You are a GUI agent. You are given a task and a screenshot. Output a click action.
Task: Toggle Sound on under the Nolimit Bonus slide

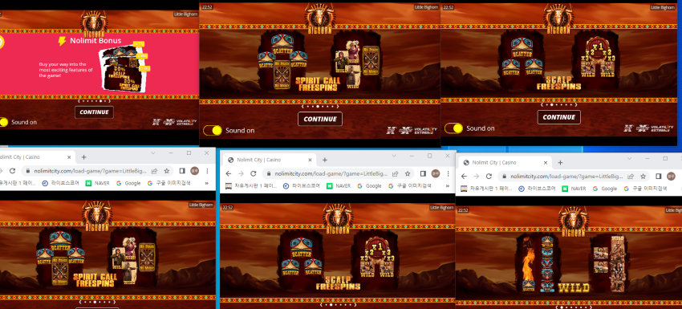tap(2, 122)
